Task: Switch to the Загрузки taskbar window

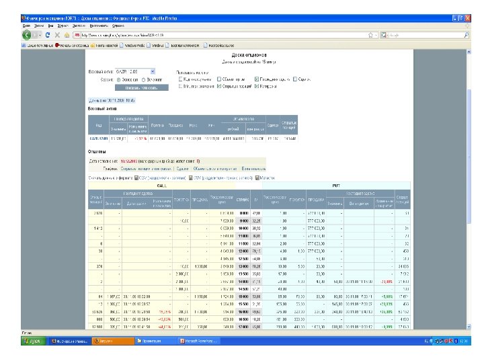Action: [113, 341]
